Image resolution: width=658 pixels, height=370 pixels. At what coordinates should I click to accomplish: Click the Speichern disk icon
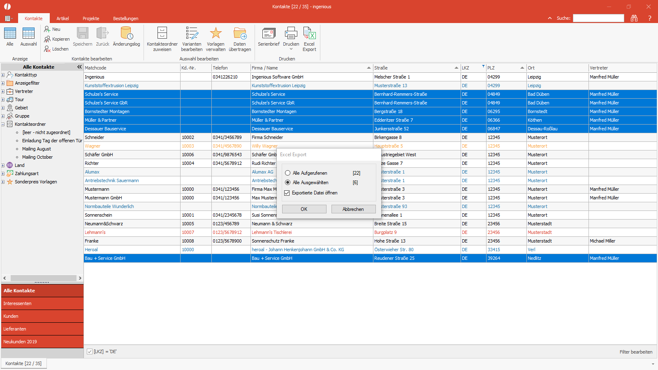tap(83, 33)
